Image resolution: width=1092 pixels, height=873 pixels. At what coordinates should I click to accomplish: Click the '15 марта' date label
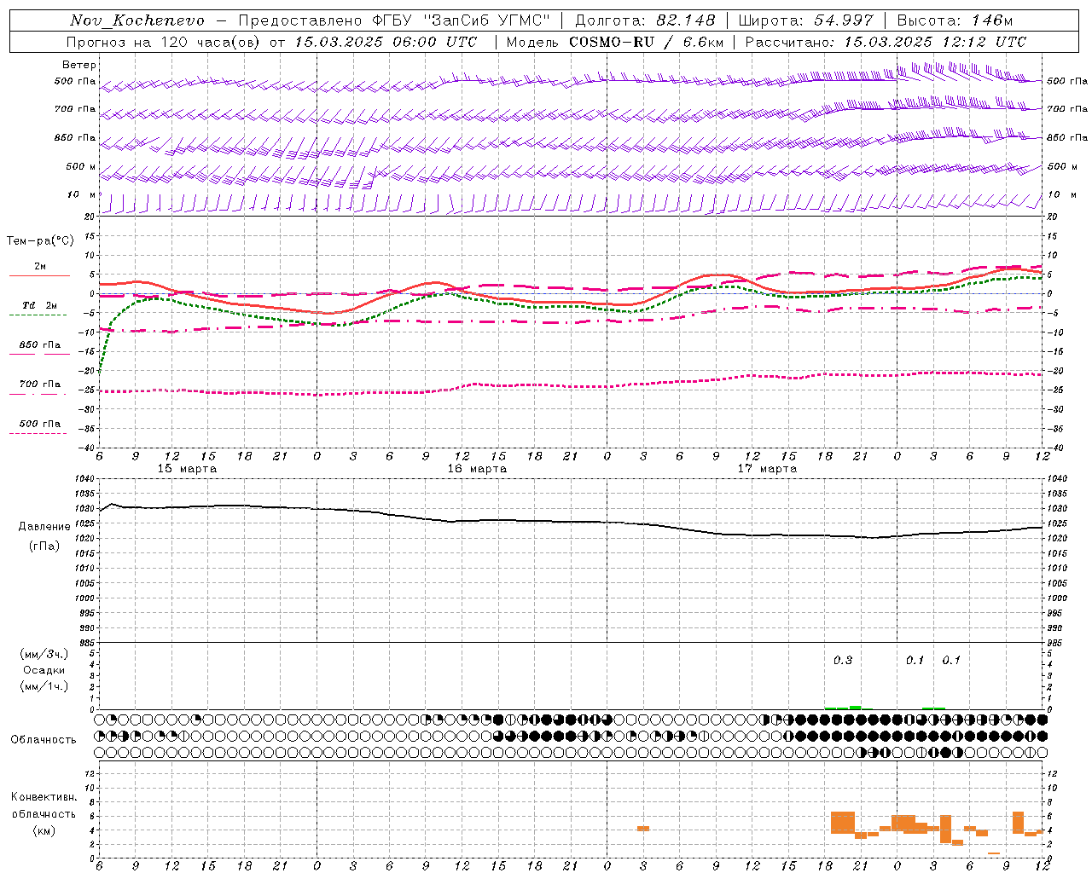click(x=188, y=469)
